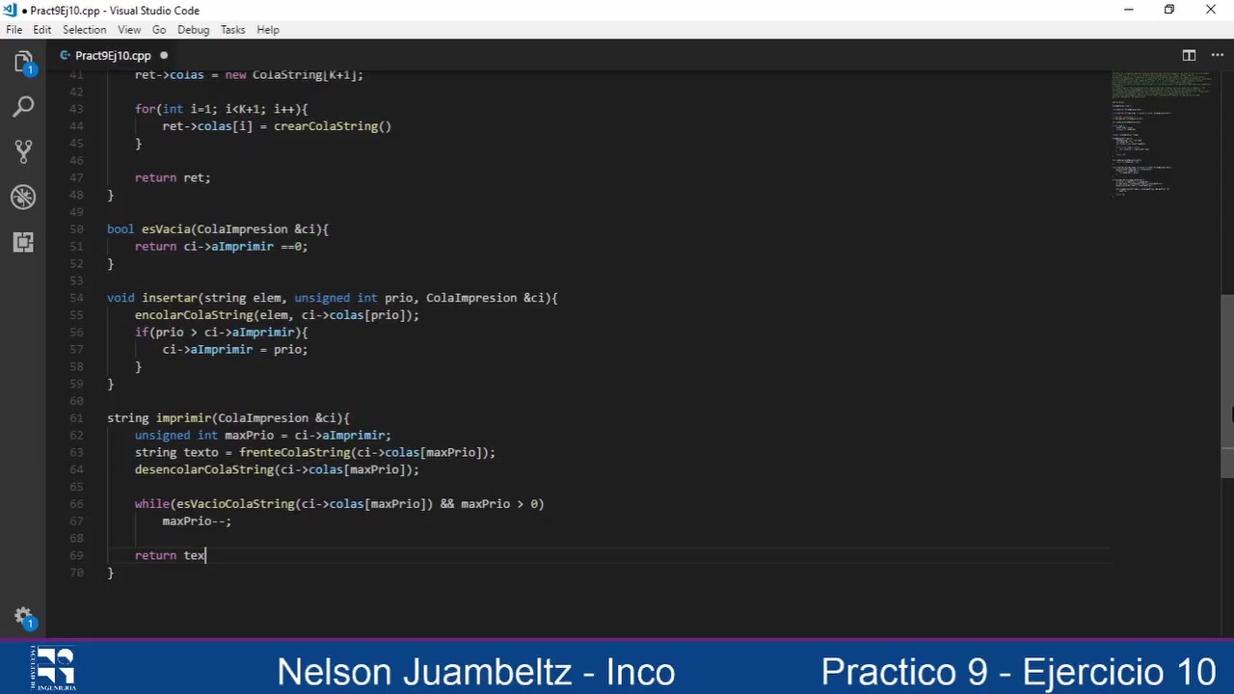This screenshot has height=694, width=1234.
Task: Split the editor to the right
Action: coord(1189,55)
